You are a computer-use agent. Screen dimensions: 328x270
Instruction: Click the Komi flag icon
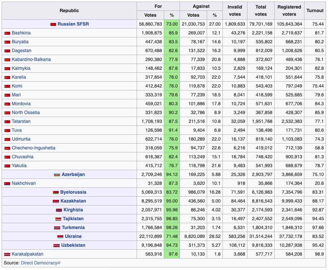pyautogui.click(x=7, y=86)
